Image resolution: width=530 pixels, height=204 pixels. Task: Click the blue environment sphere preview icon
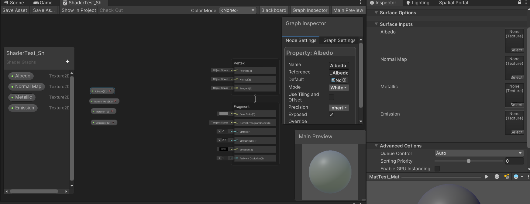[x=516, y=177]
